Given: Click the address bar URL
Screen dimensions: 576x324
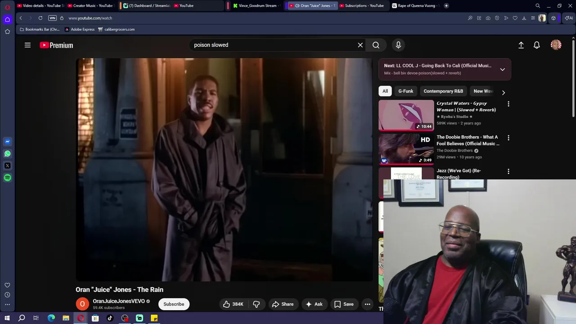Looking at the screenshot, I should pyautogui.click(x=90, y=18).
